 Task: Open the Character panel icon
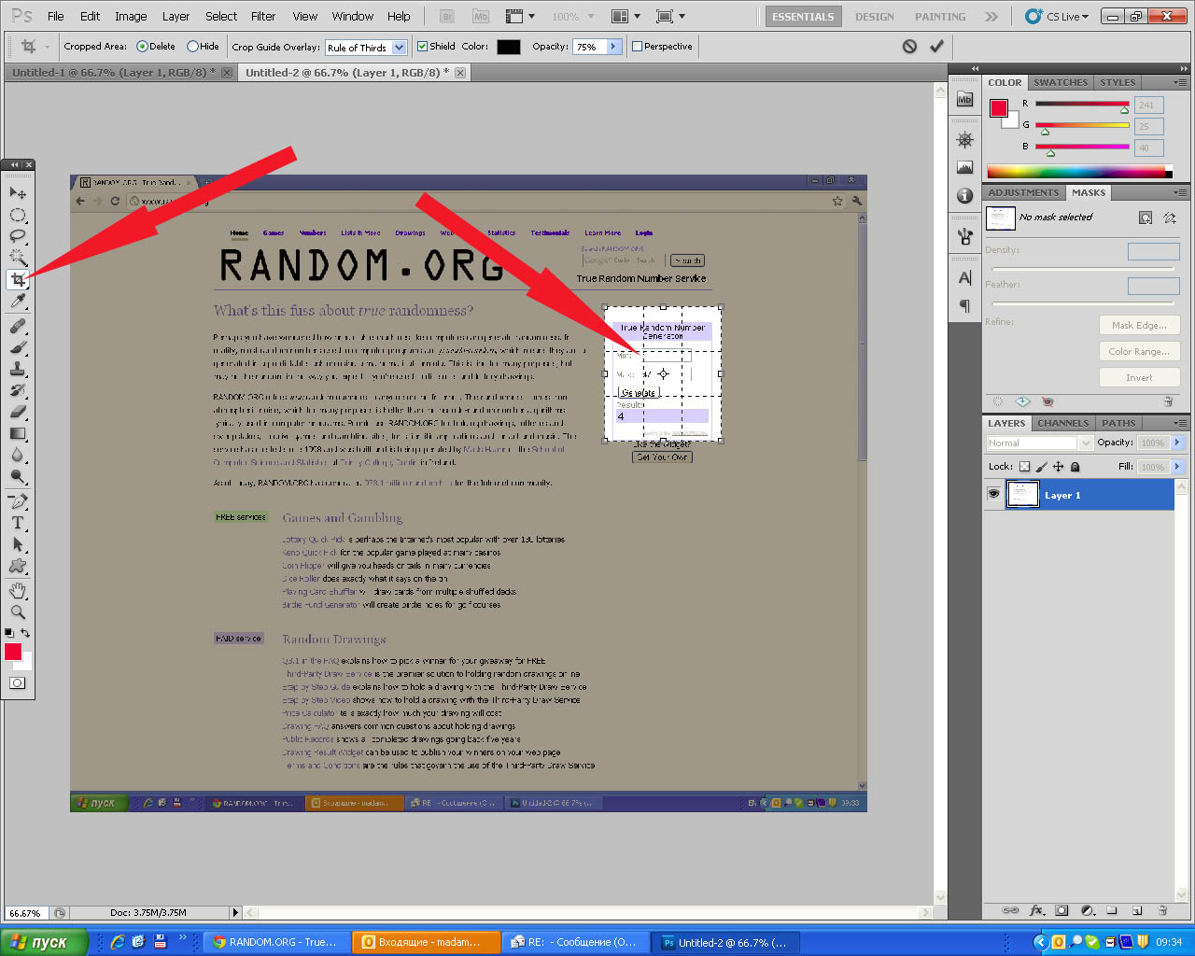point(964,277)
